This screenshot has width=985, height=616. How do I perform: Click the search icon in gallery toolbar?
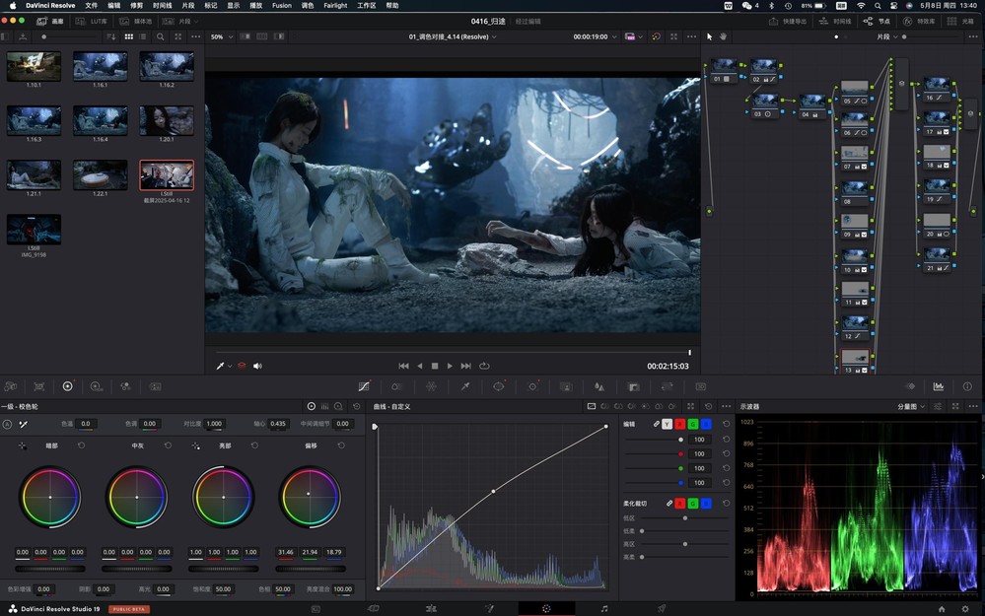tap(160, 36)
